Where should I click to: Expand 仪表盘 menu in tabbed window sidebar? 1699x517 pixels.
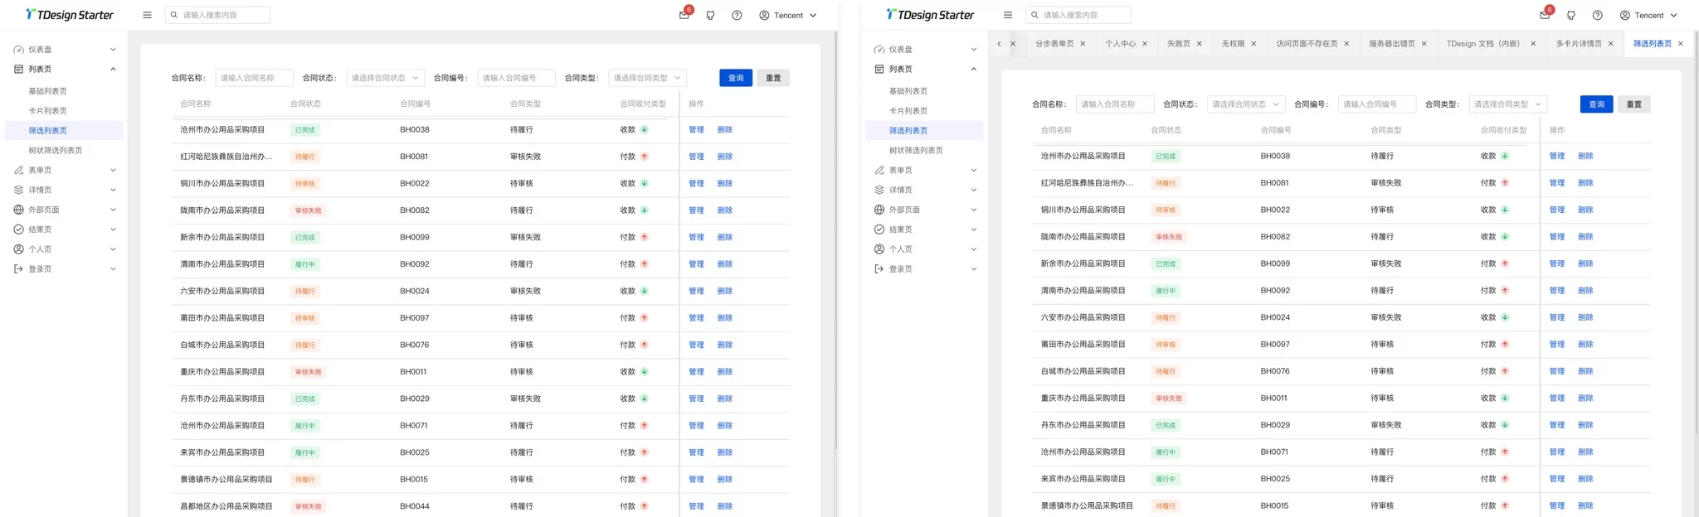click(x=924, y=50)
